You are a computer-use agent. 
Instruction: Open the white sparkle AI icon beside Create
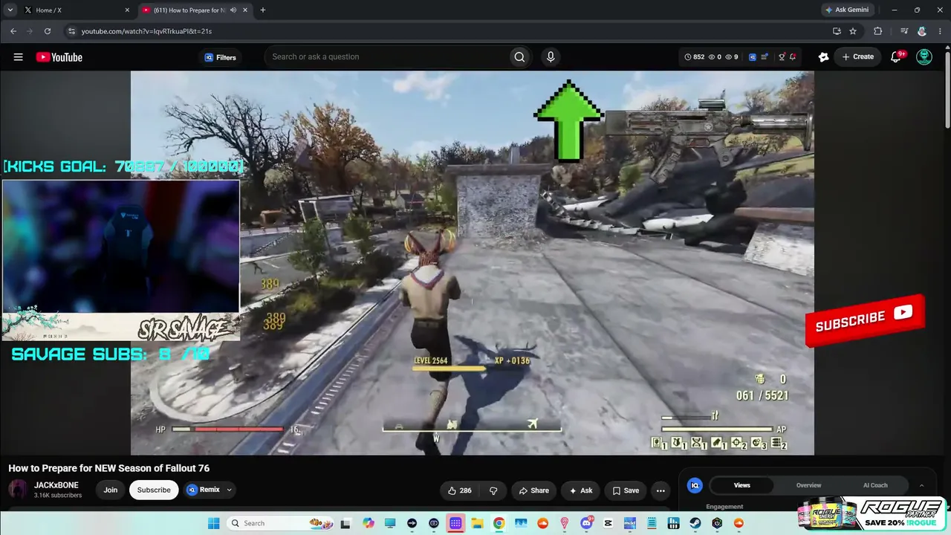[x=823, y=57]
